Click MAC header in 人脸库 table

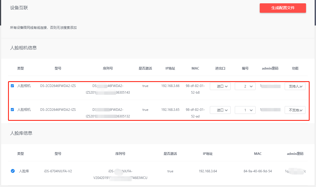tap(258, 153)
